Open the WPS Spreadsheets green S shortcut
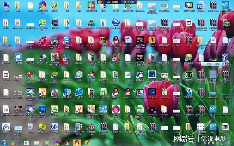Screen dimensions: 234x146 coord(54,109)
